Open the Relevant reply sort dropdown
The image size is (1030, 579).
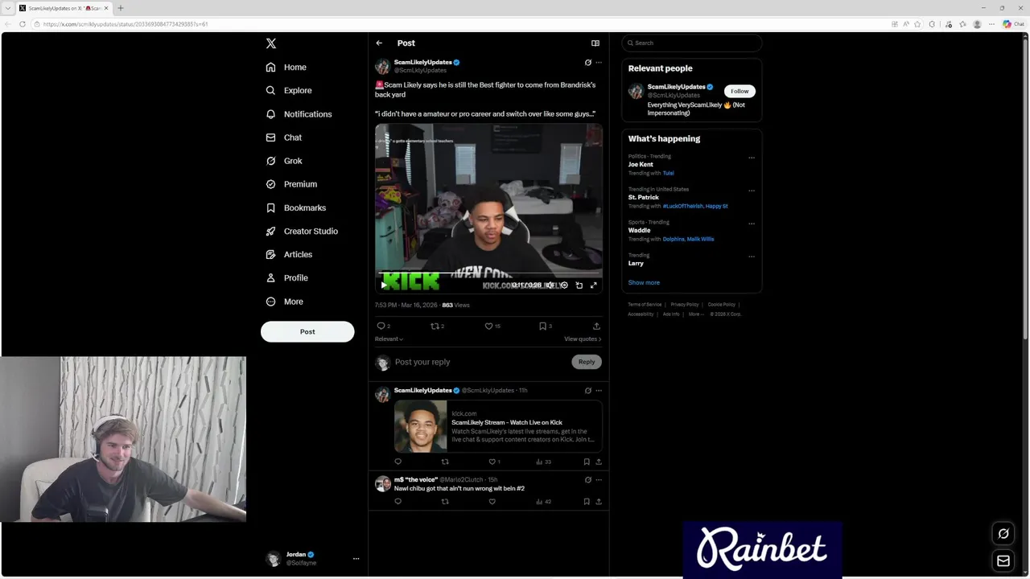click(389, 339)
